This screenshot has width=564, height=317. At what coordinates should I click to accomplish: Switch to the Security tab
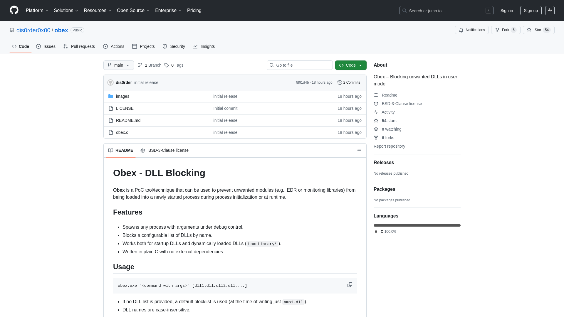click(174, 46)
